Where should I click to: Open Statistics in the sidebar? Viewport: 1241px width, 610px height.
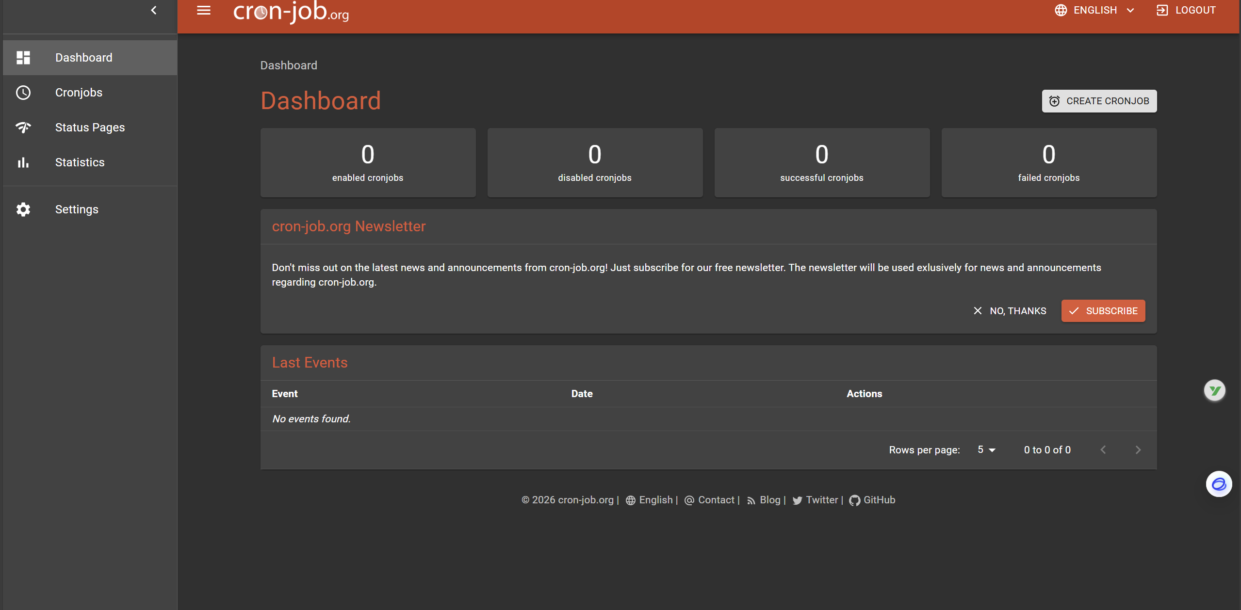pyautogui.click(x=90, y=162)
